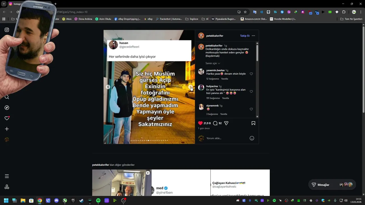Open Chrome profile avatar
365x205 pixels.
[x=354, y=12]
